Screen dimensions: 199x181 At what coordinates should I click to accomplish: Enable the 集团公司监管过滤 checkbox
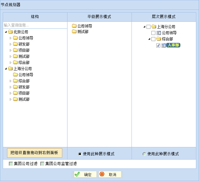42,164
